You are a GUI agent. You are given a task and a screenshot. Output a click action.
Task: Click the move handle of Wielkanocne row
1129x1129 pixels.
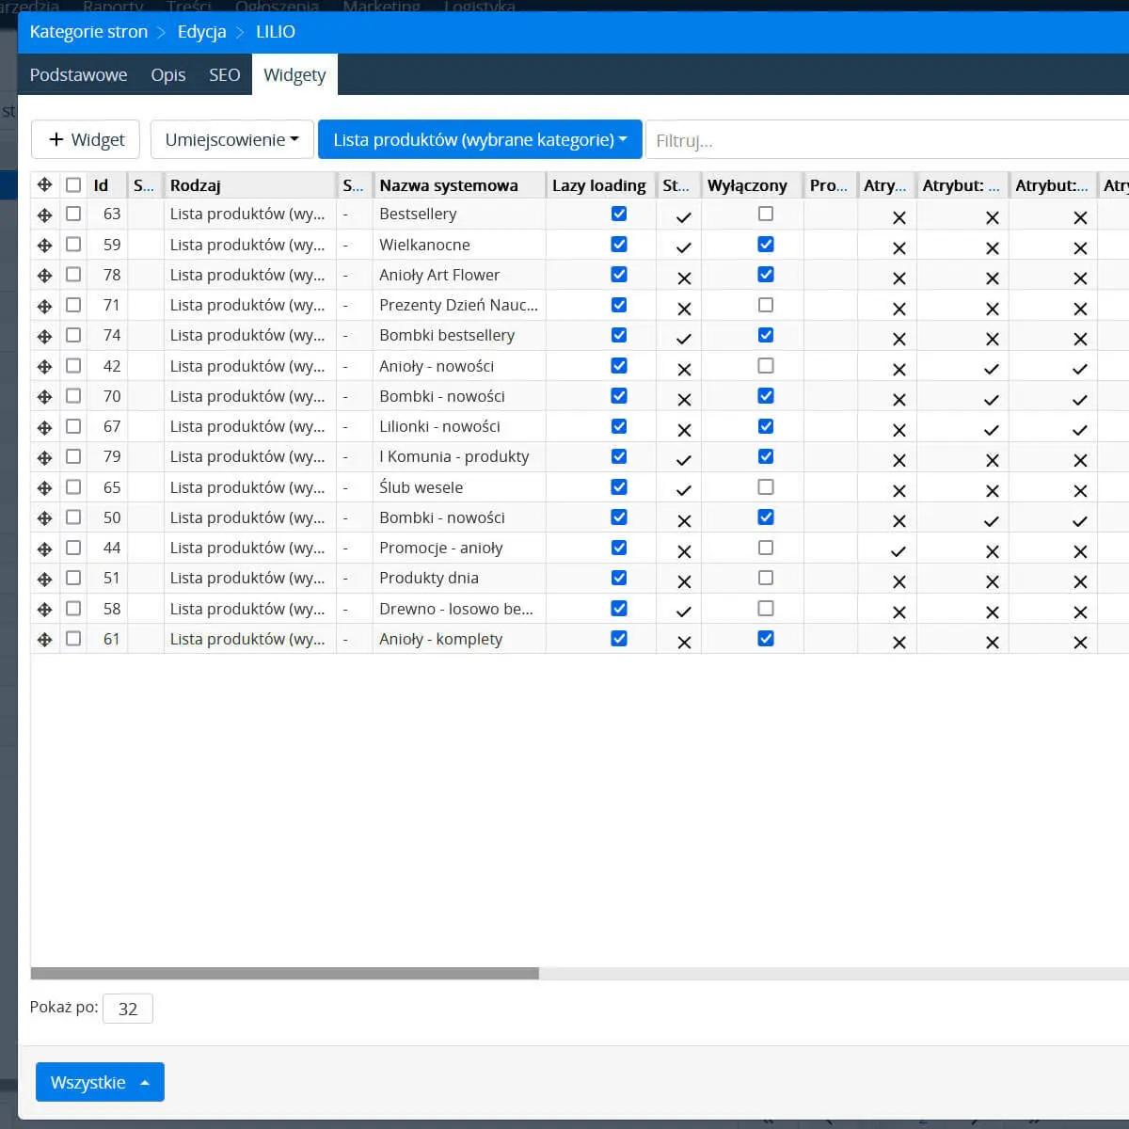point(44,246)
